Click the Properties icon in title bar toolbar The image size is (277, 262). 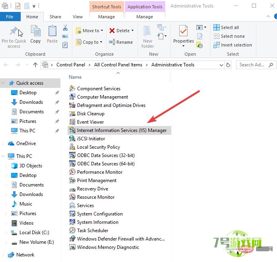click(18, 6)
